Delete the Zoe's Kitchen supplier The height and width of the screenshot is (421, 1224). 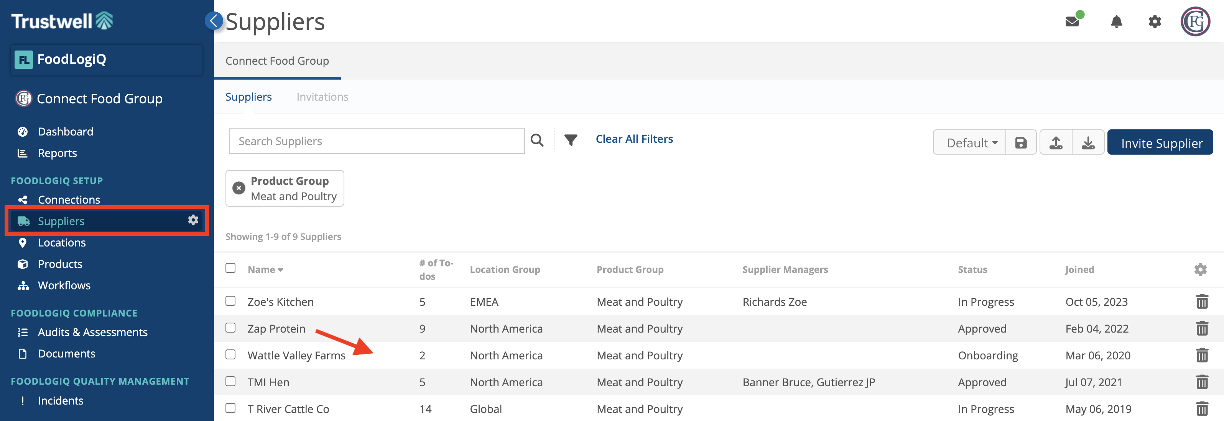[1202, 302]
